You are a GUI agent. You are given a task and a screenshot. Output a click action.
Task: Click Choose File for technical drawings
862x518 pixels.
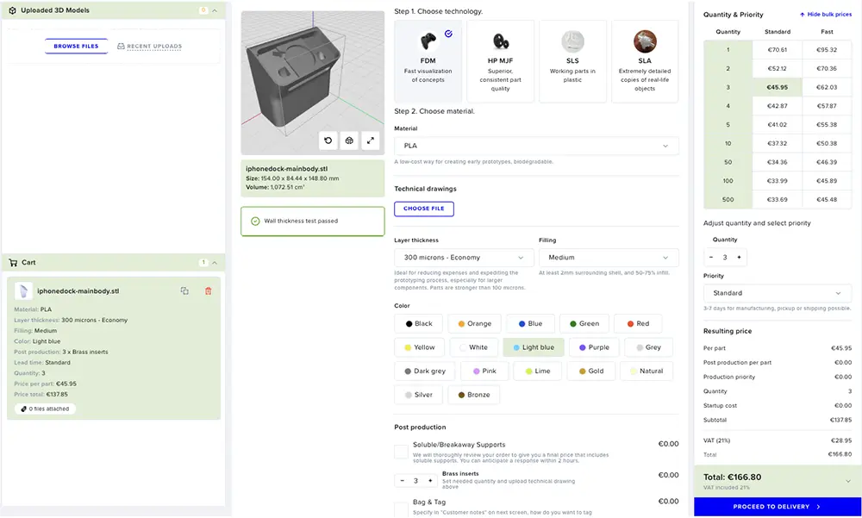tap(424, 209)
